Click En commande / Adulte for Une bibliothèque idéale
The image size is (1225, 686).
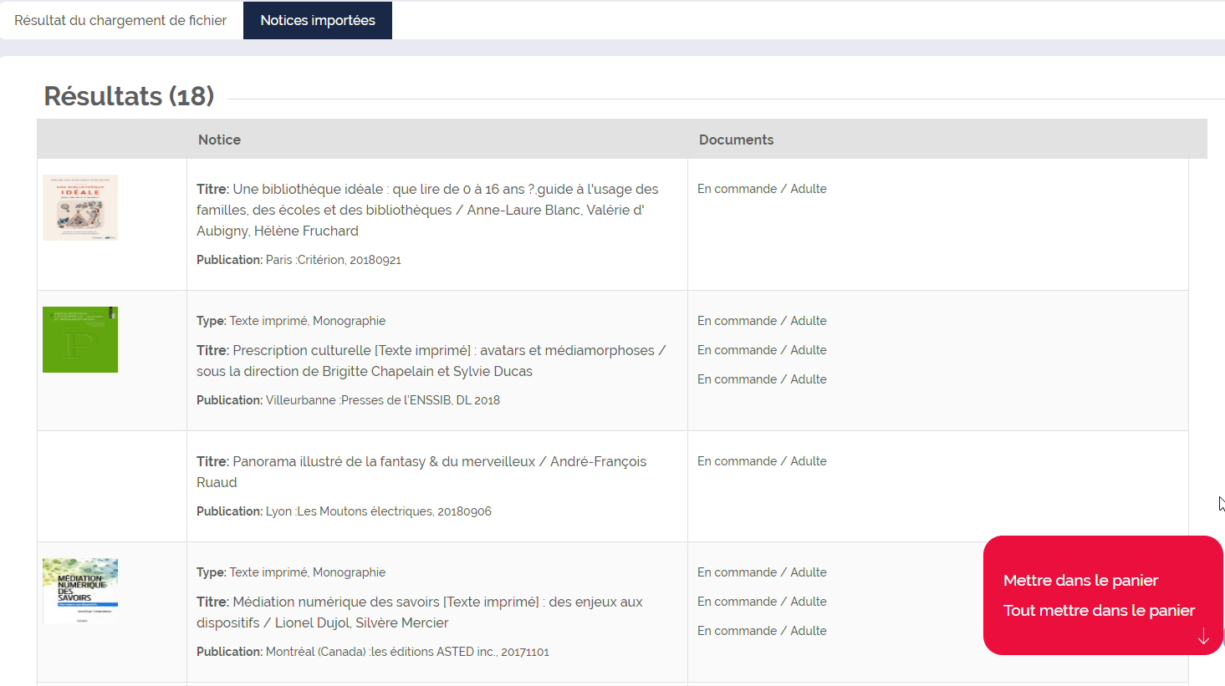coord(762,189)
